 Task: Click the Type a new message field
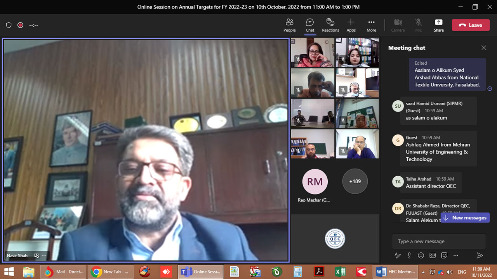(x=438, y=241)
